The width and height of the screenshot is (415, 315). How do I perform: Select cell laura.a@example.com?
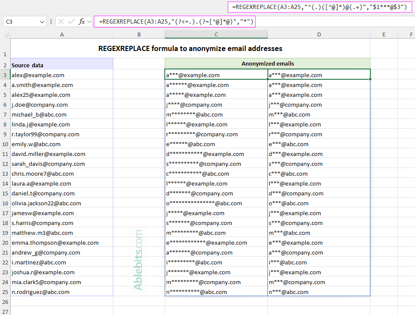[x=62, y=183]
